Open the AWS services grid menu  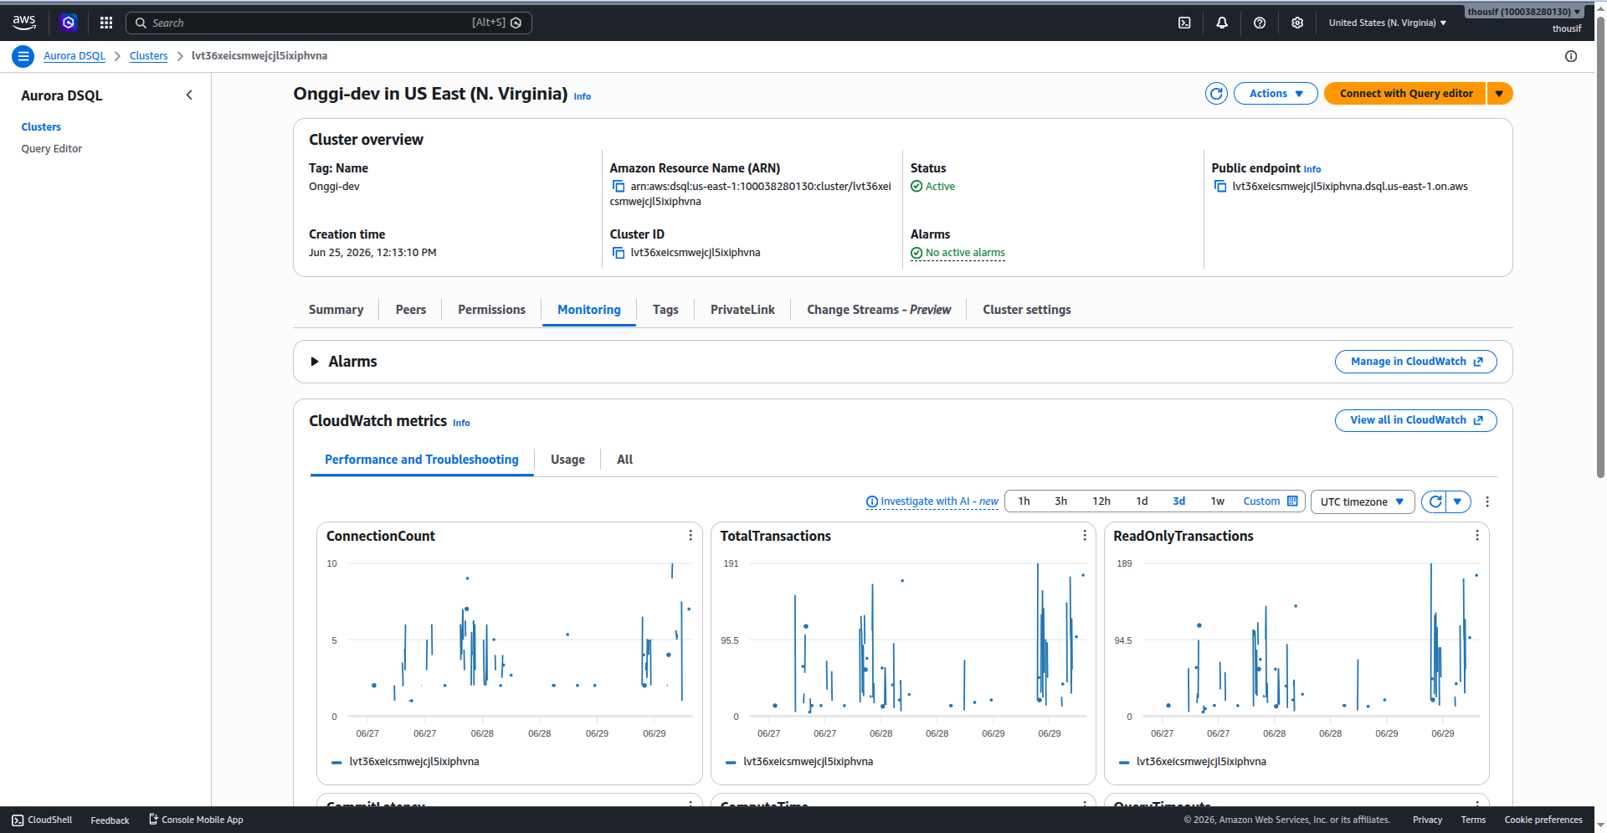coord(106,23)
